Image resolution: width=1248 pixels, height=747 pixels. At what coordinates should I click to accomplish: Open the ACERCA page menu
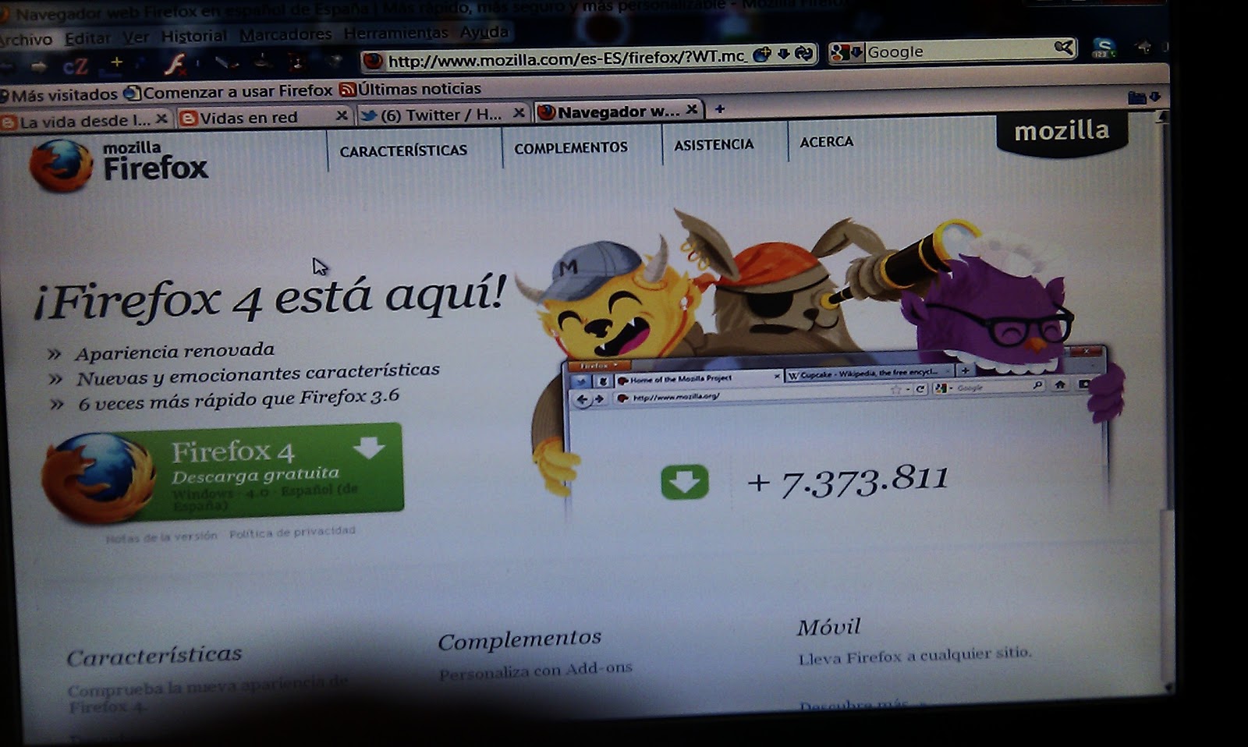coord(827,142)
